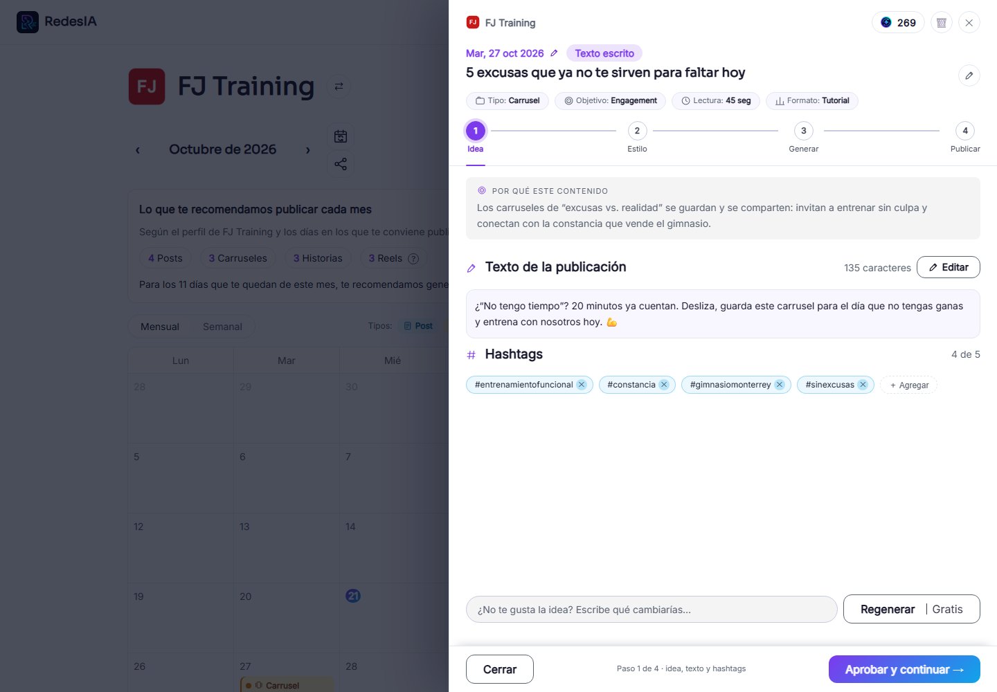This screenshot has width=997, height=692.
Task: Edit the post title pencil button
Action: (969, 75)
